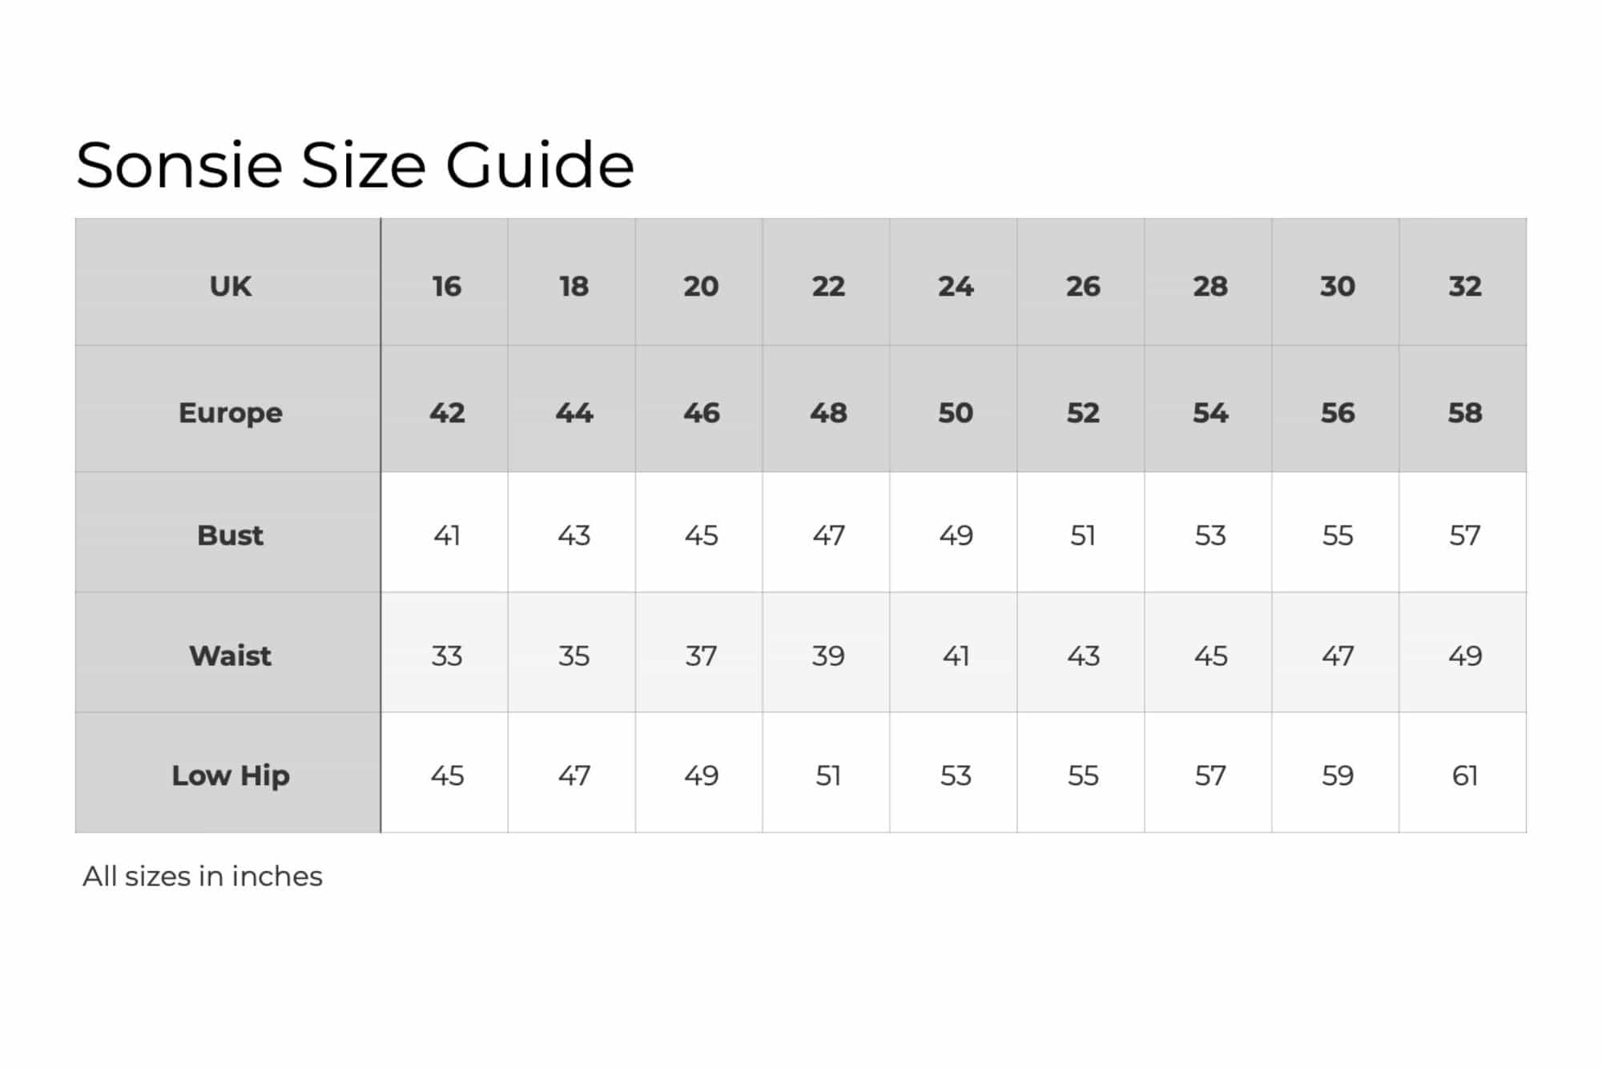
Task: Click Waist measurement 33 cell
Action: click(x=446, y=655)
